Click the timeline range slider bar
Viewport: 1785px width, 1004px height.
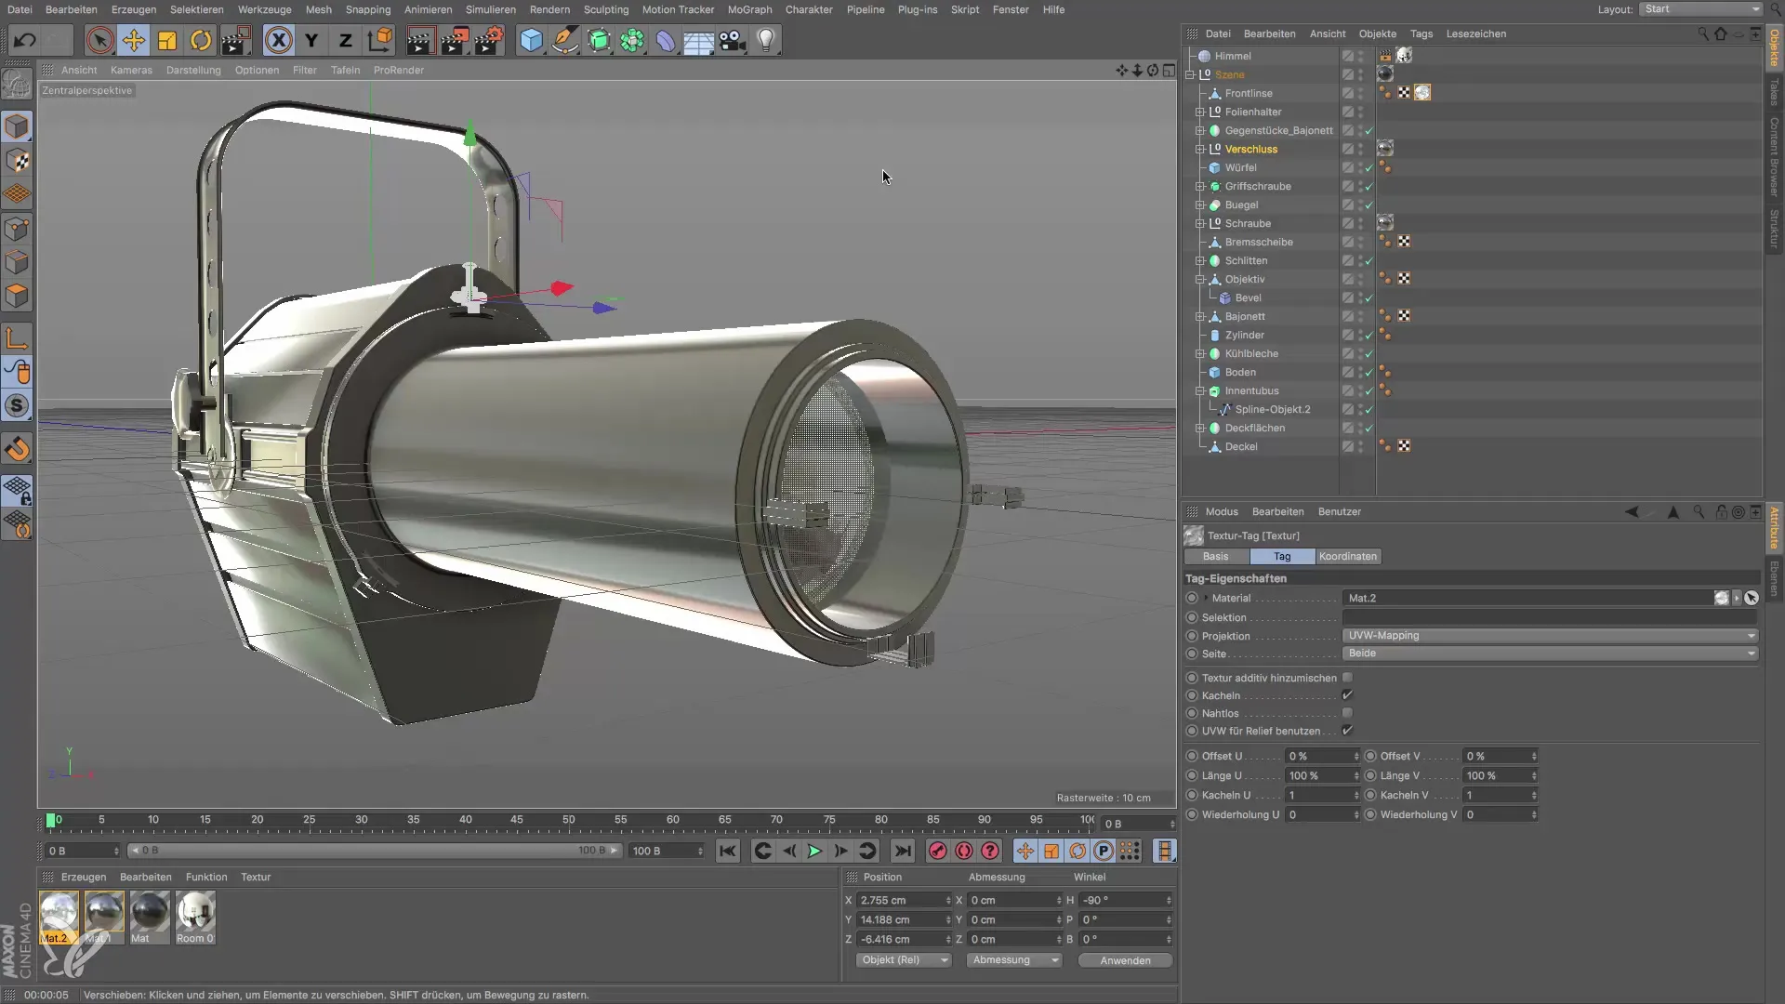click(374, 851)
